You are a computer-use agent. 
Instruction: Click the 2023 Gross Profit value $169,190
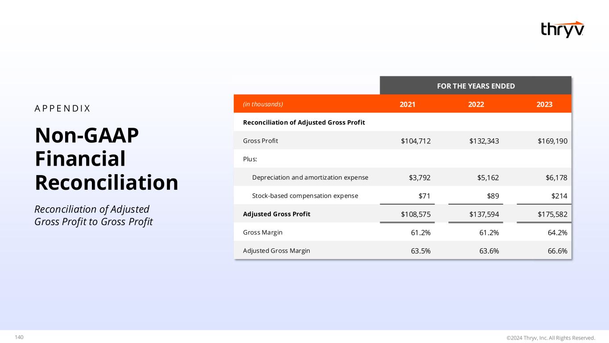click(552, 141)
